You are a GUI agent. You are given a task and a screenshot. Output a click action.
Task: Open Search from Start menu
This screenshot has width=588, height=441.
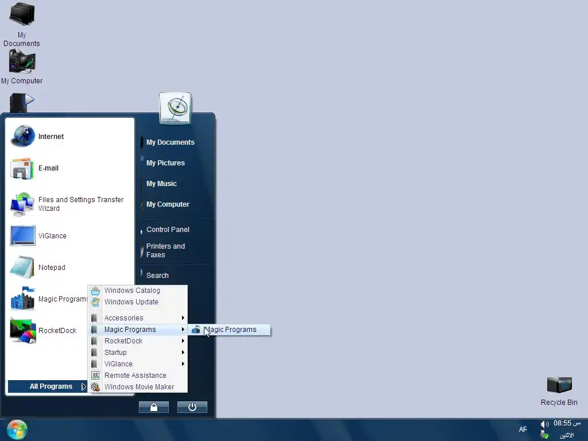157,275
